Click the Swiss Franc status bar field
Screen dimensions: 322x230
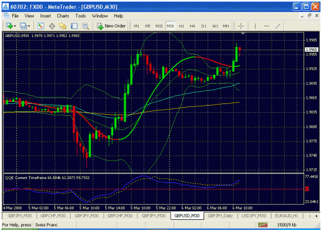pos(46,225)
